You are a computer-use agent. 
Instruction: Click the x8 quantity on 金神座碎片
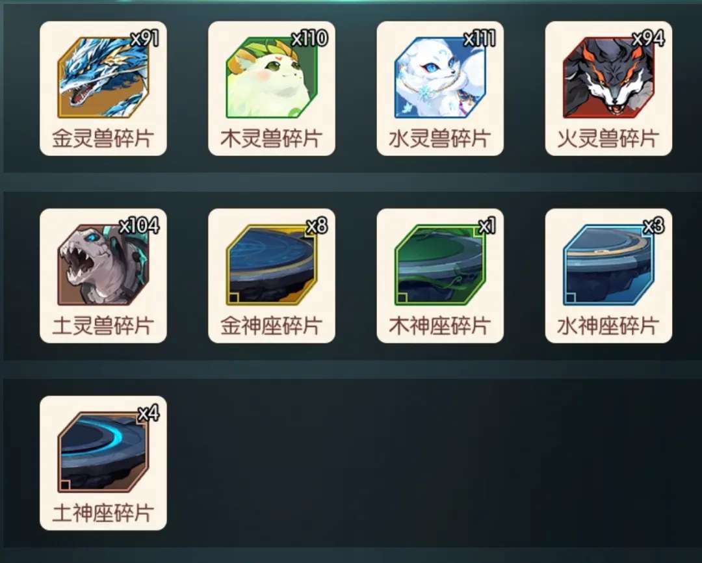(317, 226)
